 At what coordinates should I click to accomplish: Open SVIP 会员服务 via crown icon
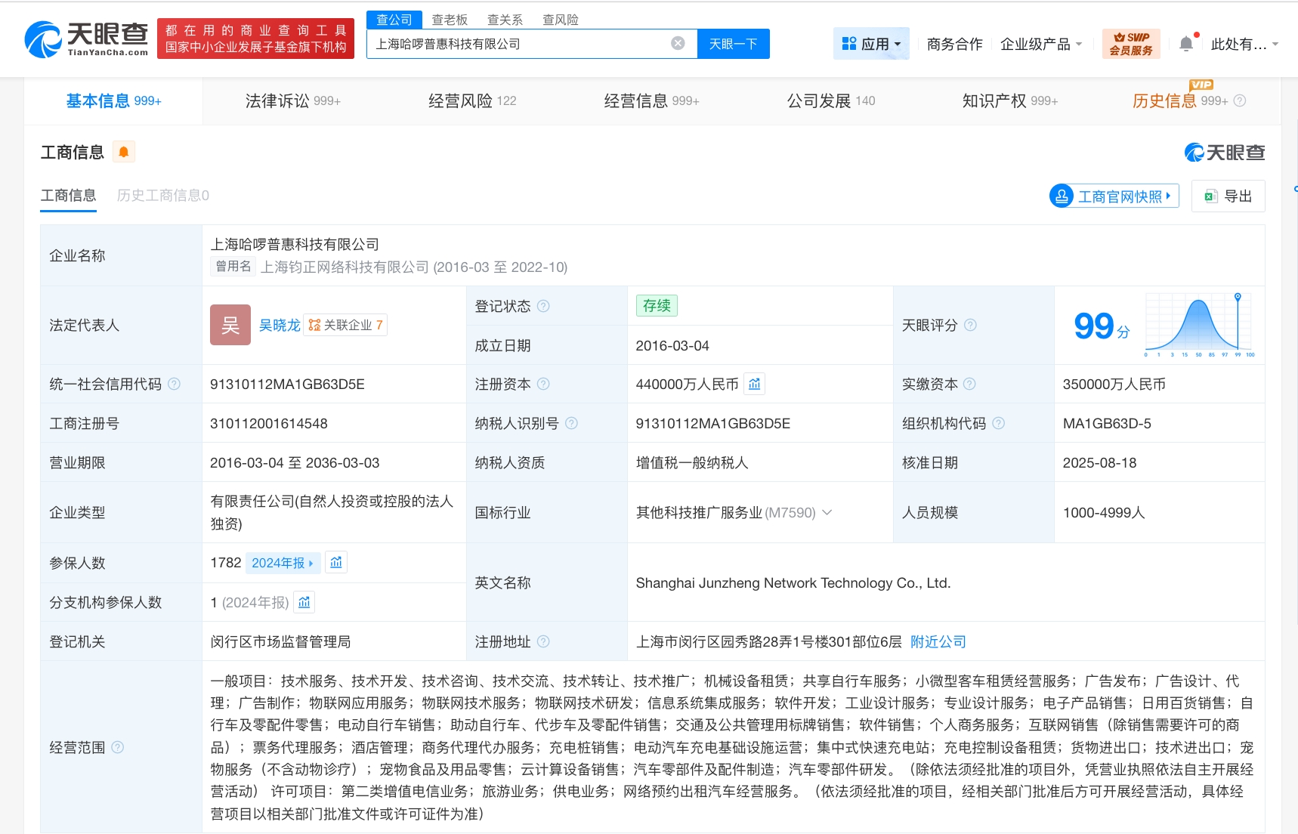coord(1130,43)
